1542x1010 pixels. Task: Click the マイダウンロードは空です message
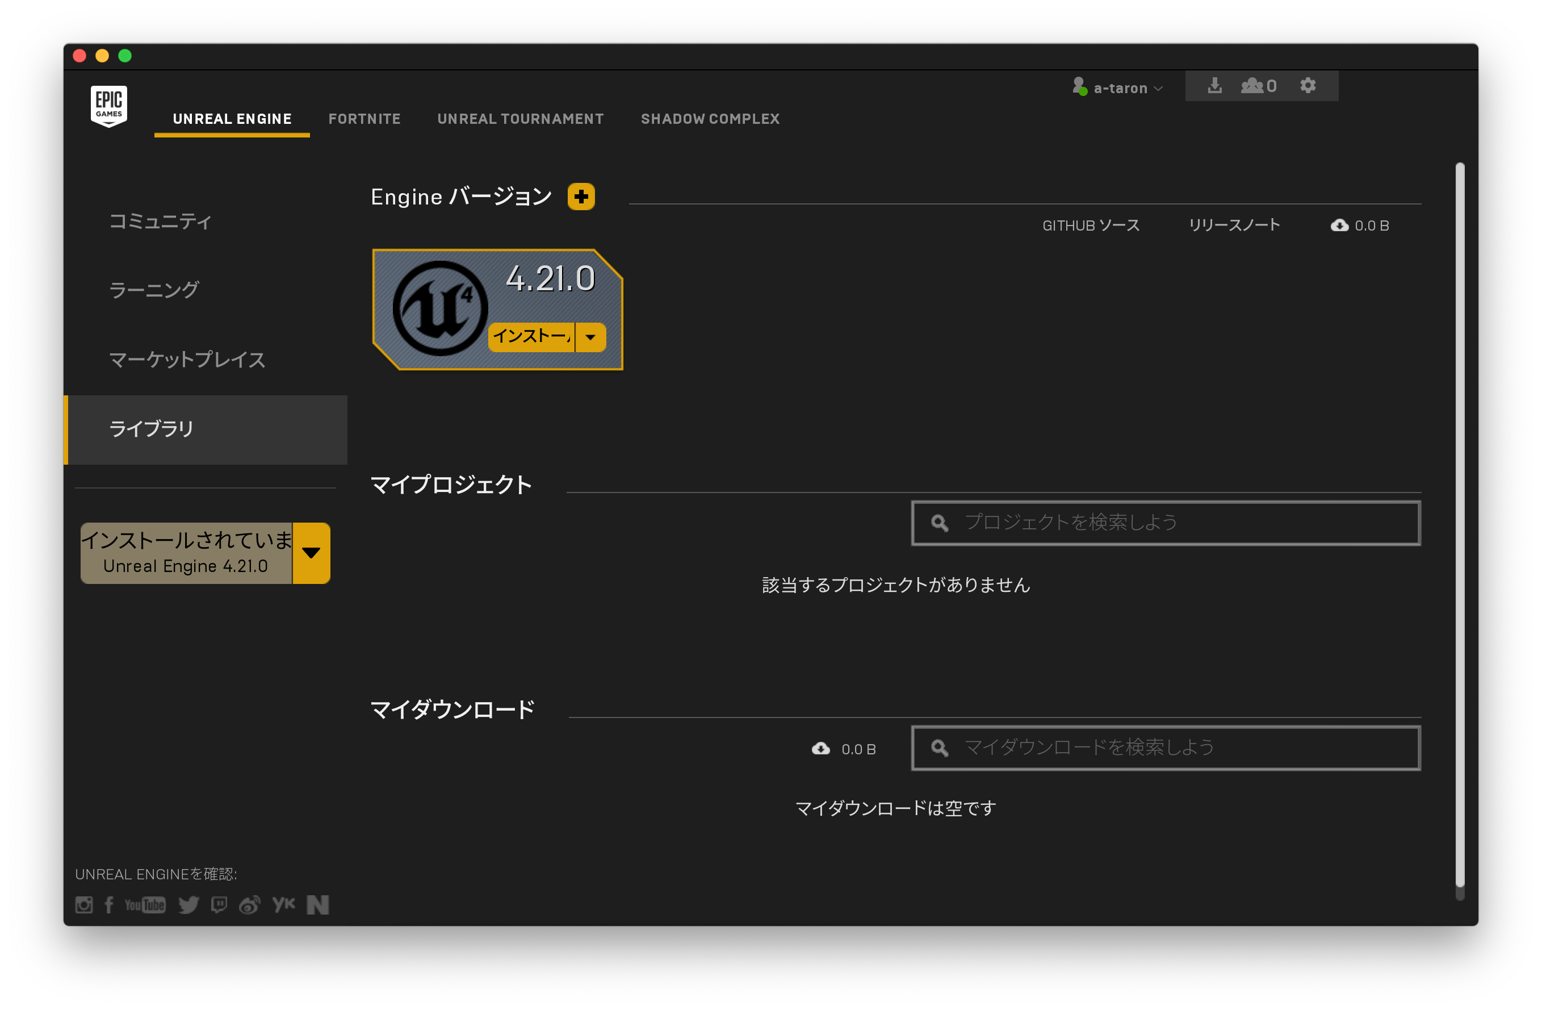[896, 808]
